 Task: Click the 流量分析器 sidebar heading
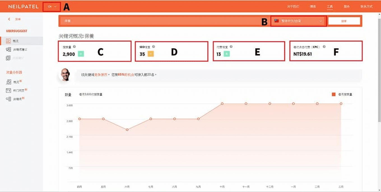14,72
